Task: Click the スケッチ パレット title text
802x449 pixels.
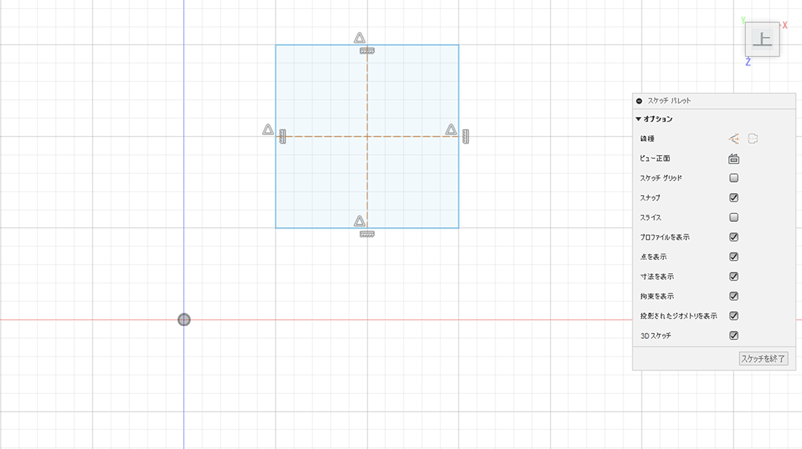Action: 670,101
